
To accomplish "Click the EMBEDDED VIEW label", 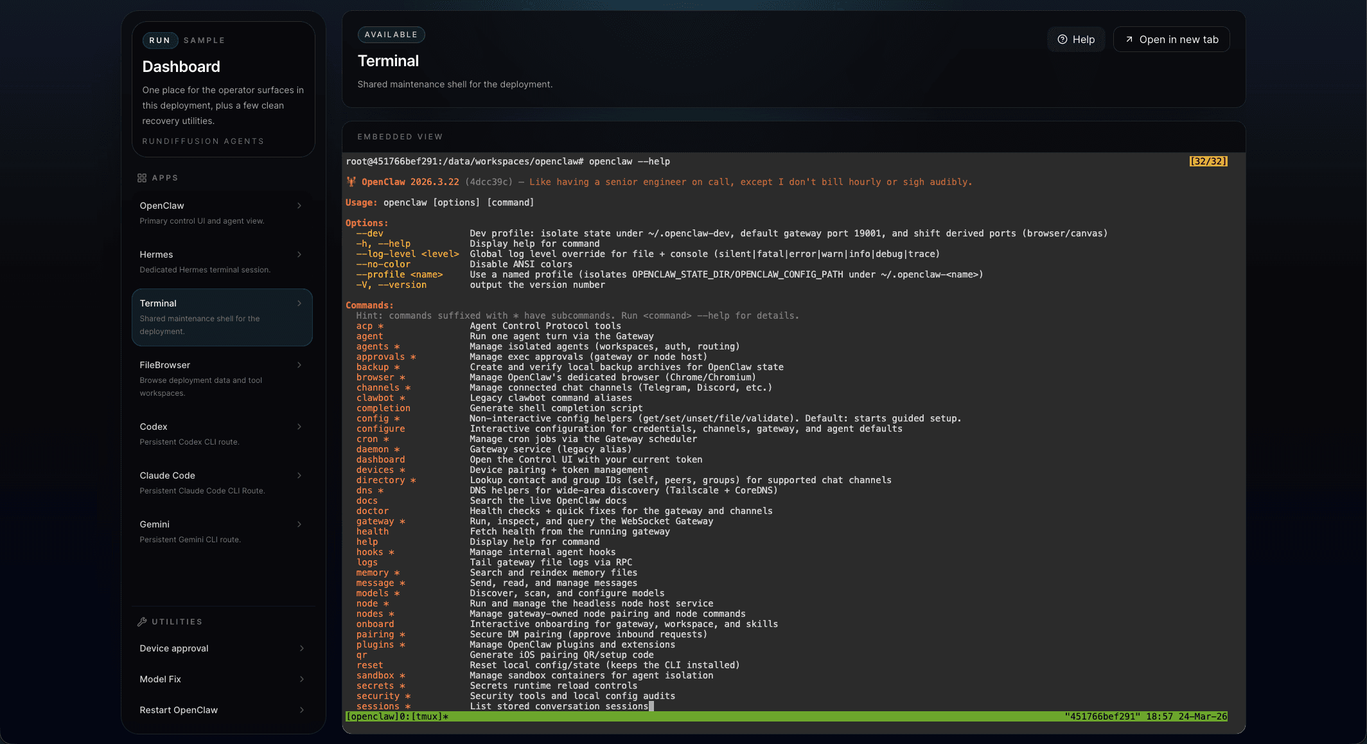I will click(400, 137).
